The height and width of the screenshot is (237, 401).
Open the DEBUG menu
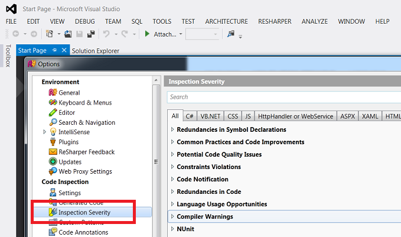click(x=85, y=21)
